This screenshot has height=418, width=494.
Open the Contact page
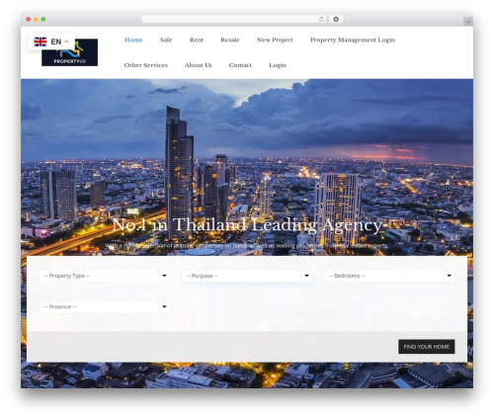(240, 65)
